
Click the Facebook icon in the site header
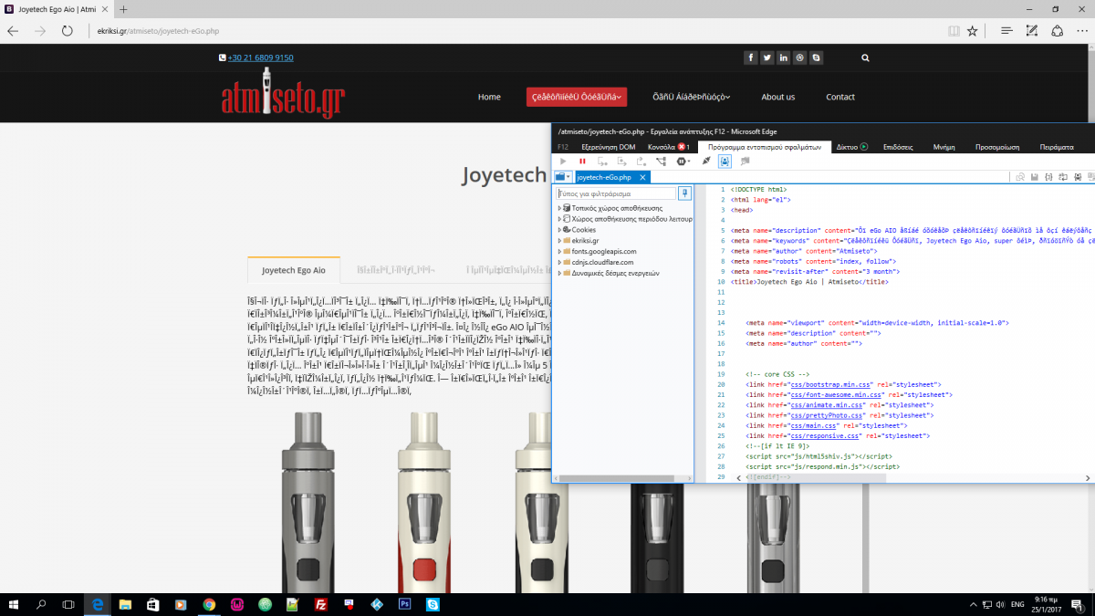[751, 57]
